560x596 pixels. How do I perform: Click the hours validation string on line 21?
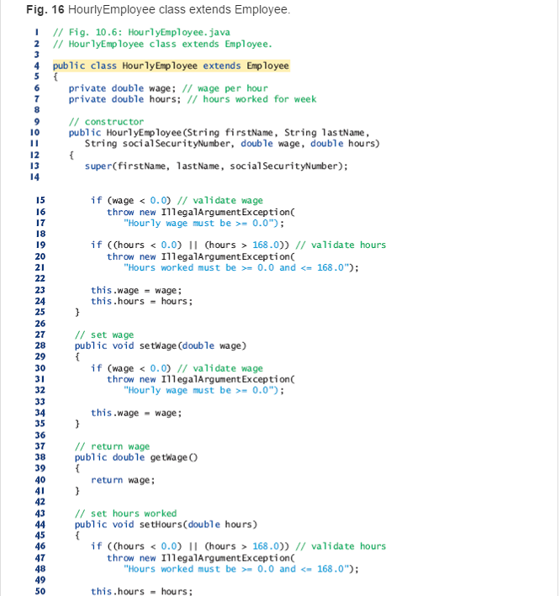coord(240,268)
